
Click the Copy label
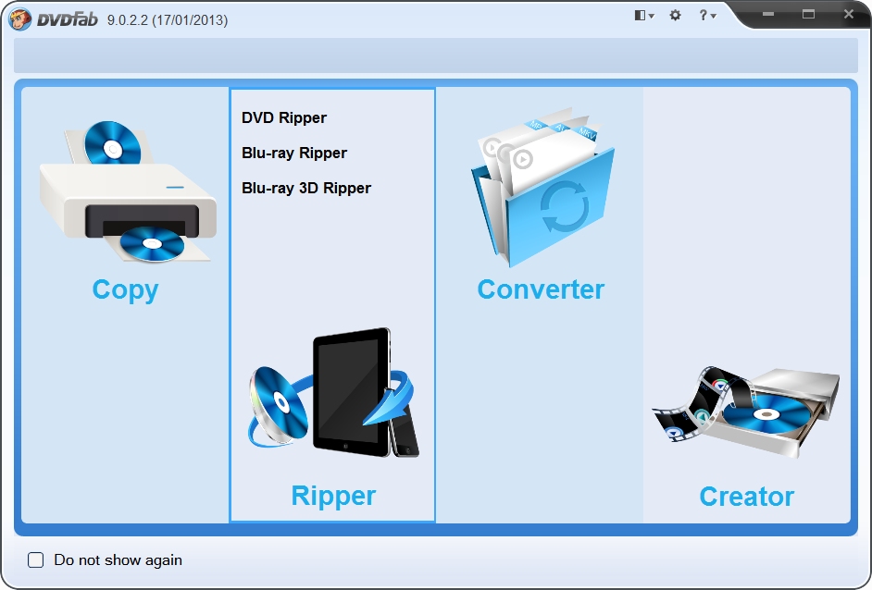125,290
